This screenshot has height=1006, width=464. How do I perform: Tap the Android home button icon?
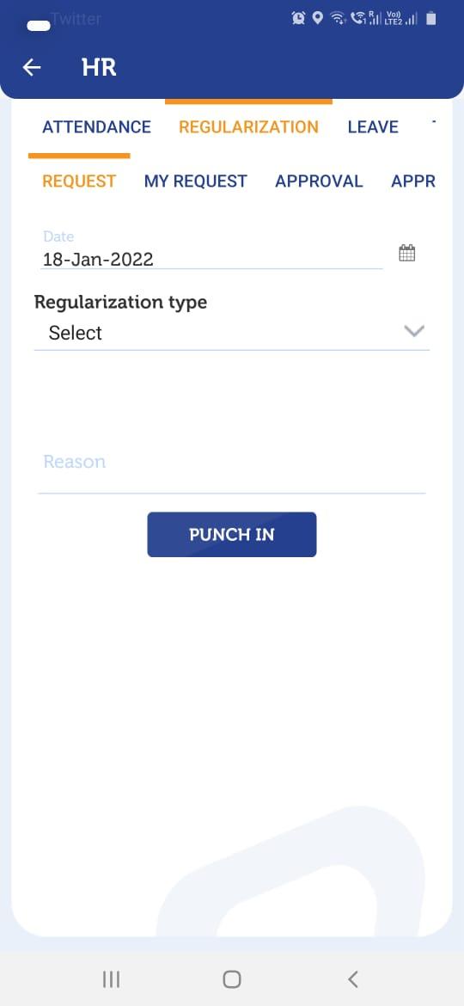pos(232,979)
